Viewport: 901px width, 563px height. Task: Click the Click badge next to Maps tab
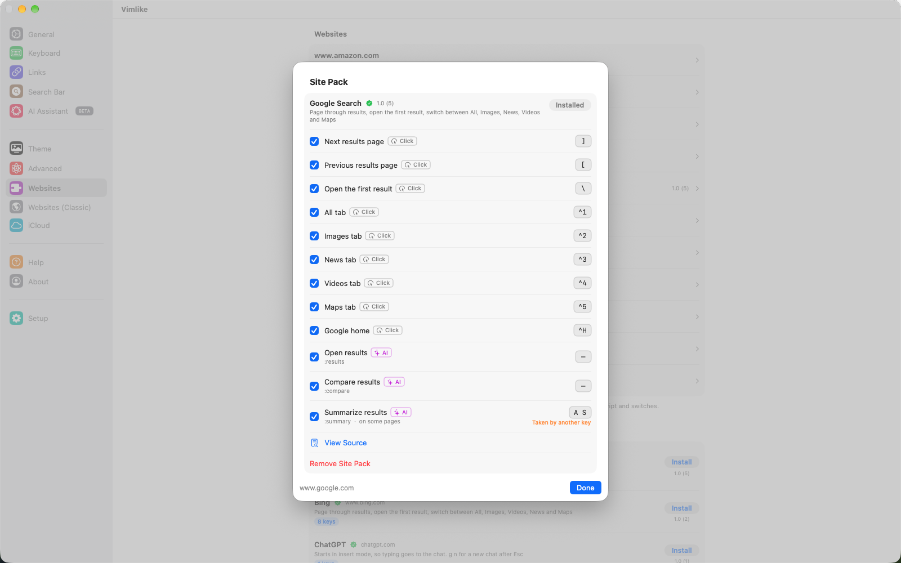tap(374, 307)
